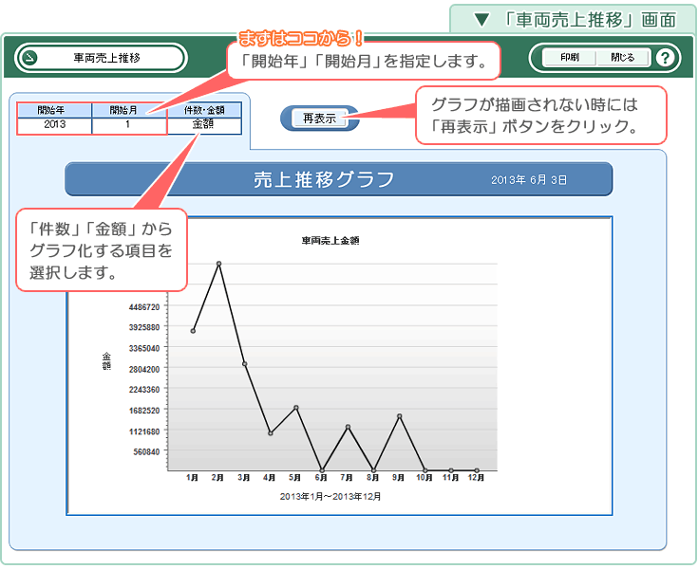Click the range caption 2013年1月～2013年12月
This screenshot has width=698, height=569.
click(330, 497)
